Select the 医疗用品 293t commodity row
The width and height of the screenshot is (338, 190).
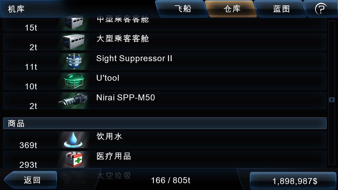165,160
